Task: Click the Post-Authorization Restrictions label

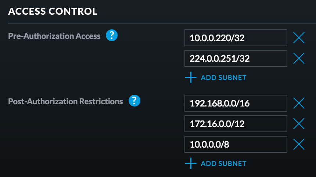Action: 65,101
